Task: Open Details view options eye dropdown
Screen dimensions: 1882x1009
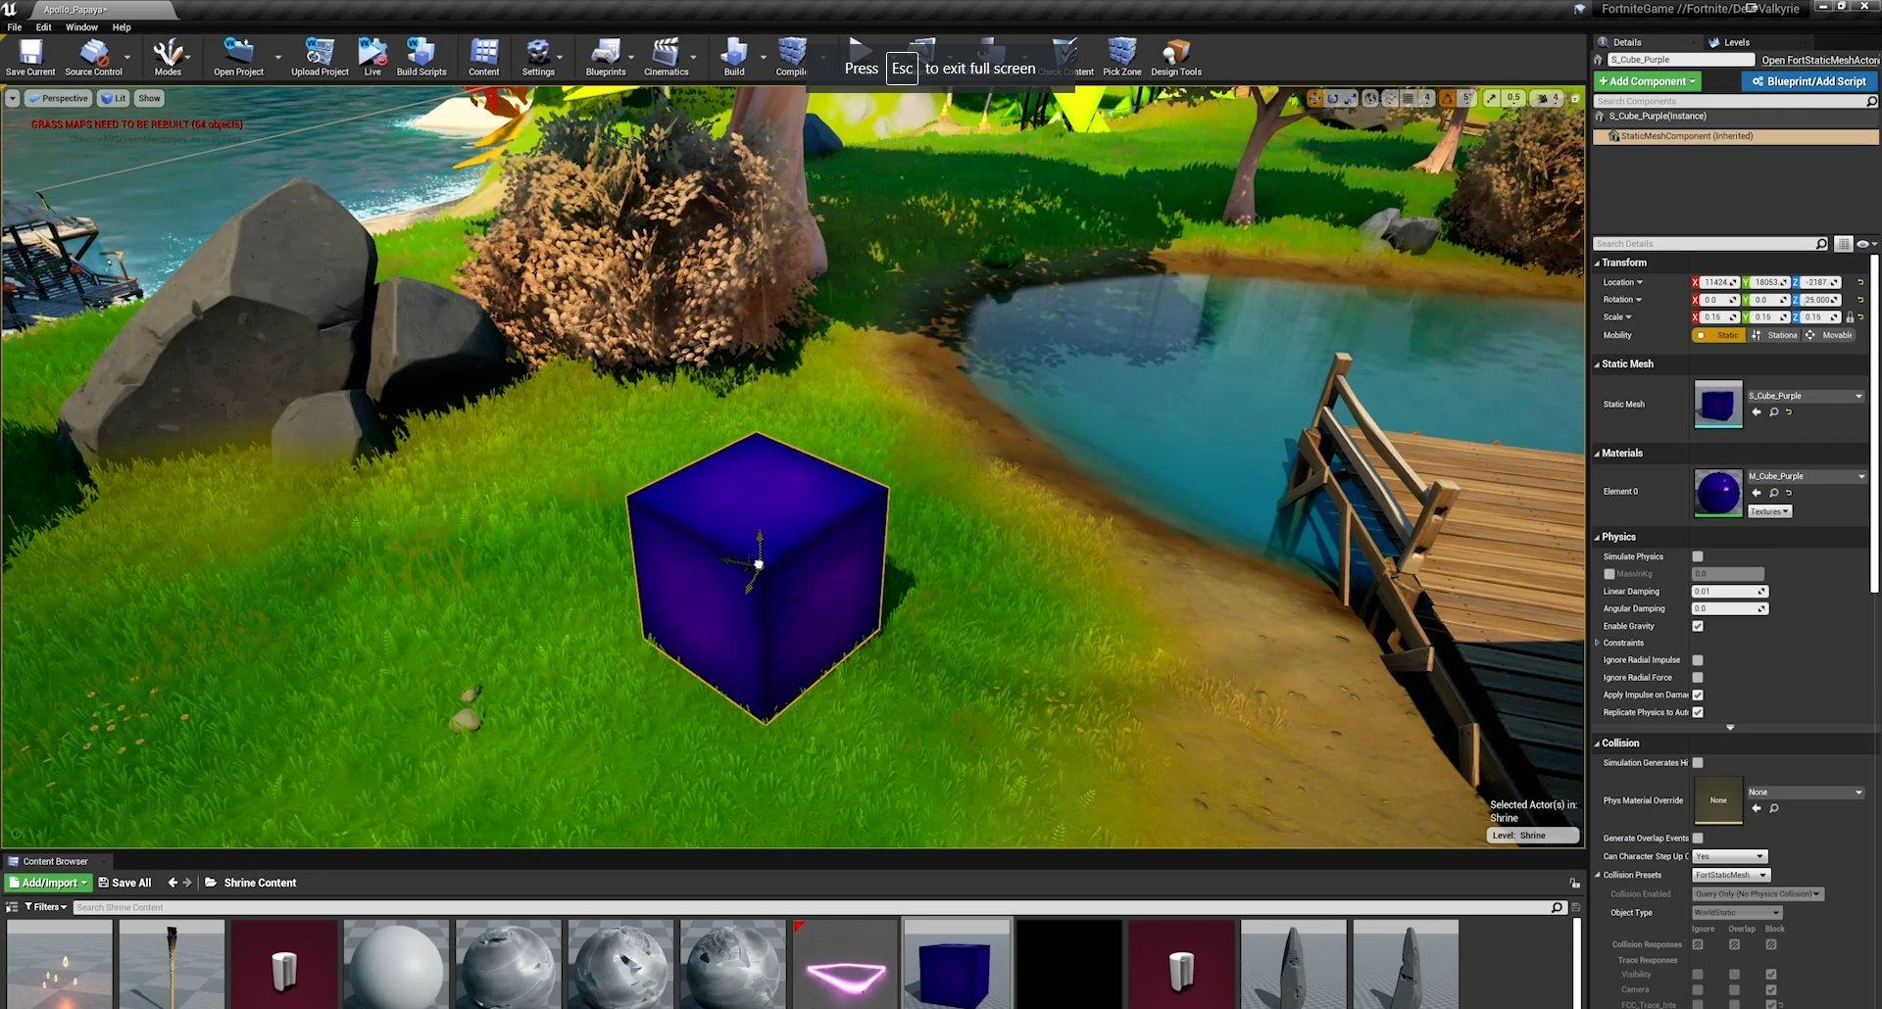Action: [1866, 244]
